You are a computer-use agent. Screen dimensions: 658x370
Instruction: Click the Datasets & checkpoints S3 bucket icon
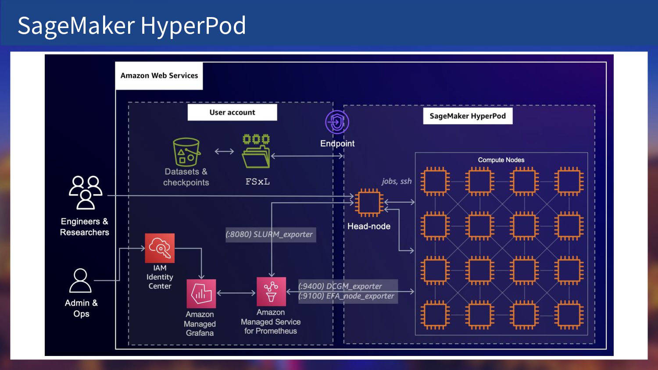pos(186,152)
